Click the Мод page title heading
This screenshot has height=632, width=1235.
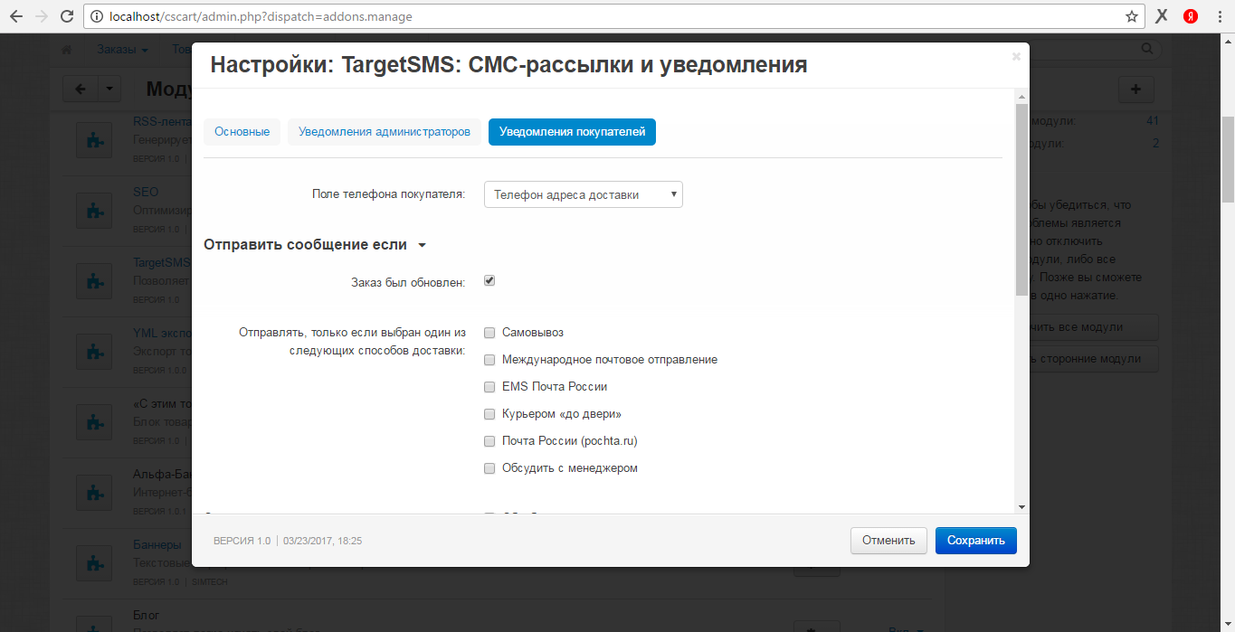[x=168, y=89]
